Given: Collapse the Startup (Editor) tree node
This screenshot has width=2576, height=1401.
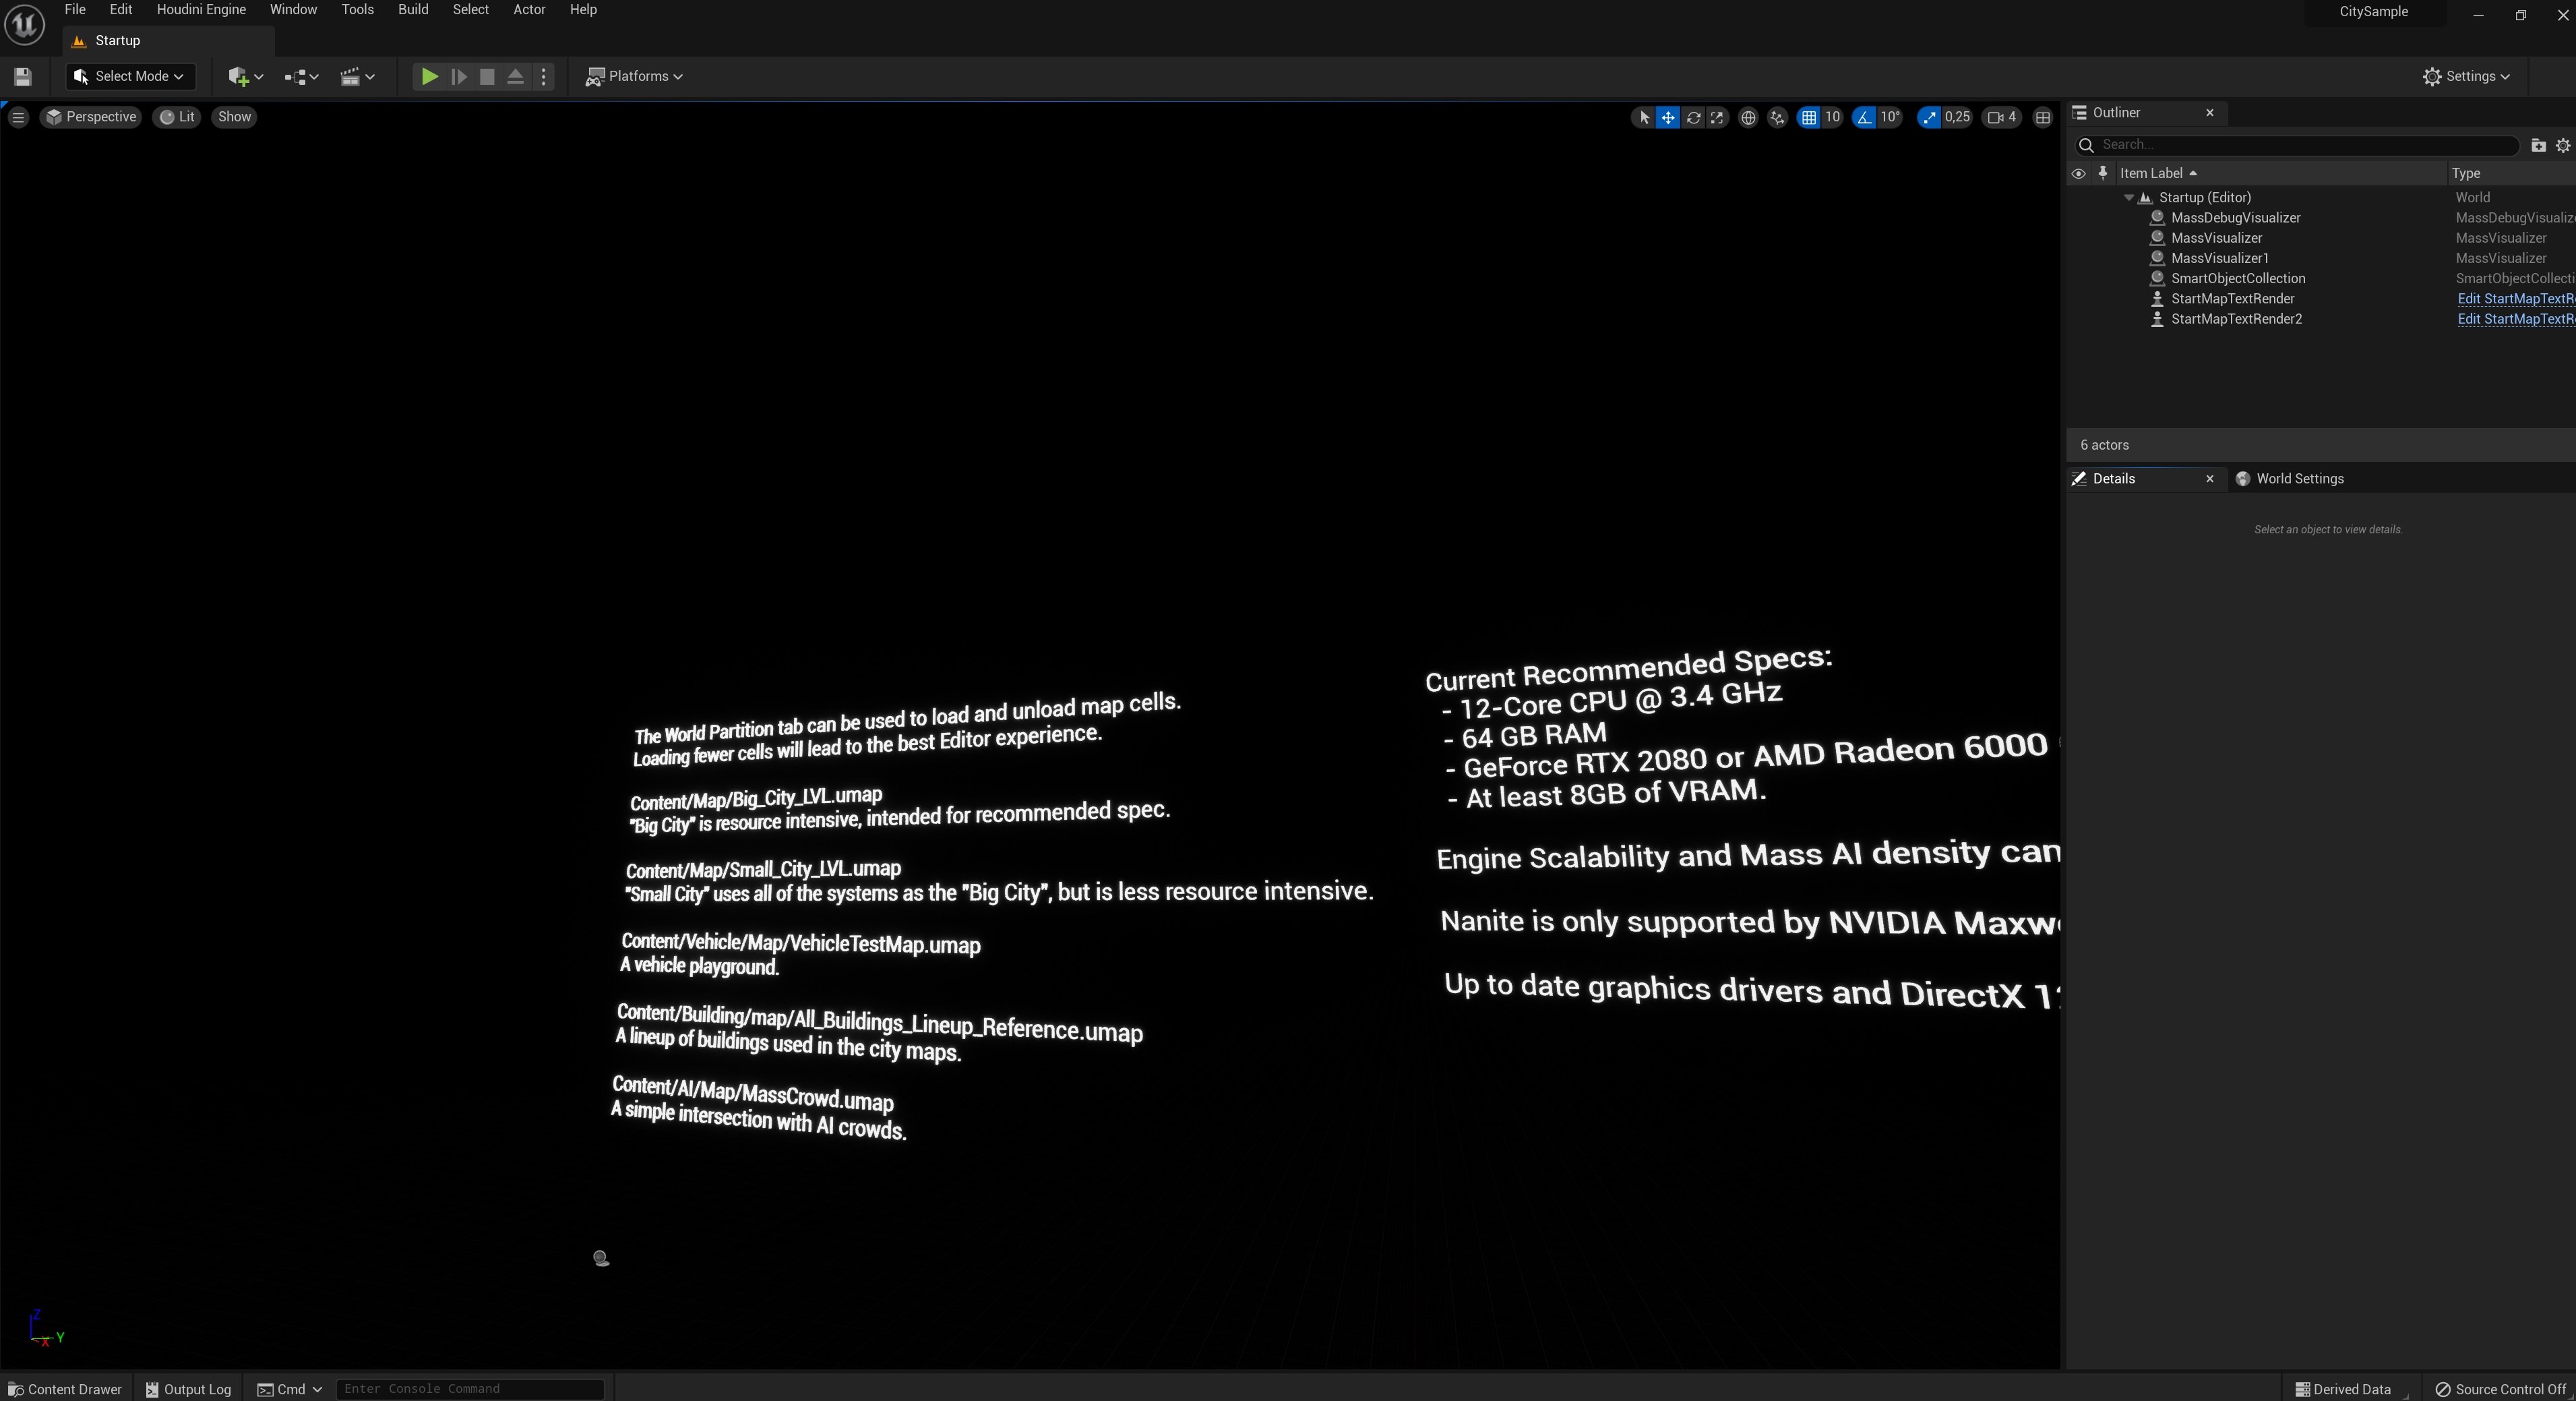Looking at the screenshot, I should [x=2129, y=198].
